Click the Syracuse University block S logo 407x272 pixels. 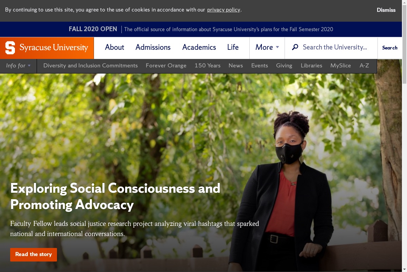pos(10,48)
